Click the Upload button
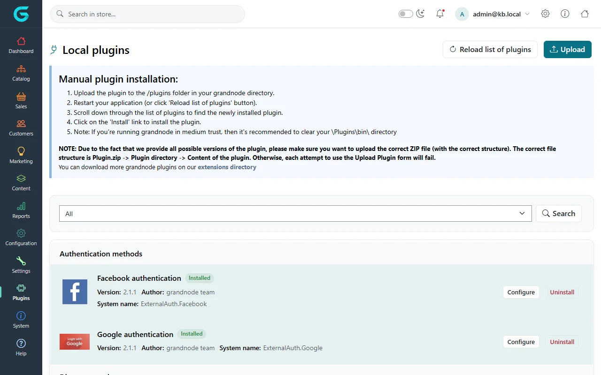This screenshot has width=601, height=375. click(567, 50)
